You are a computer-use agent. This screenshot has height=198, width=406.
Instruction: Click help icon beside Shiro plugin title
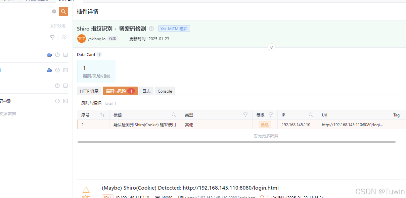[151, 29]
